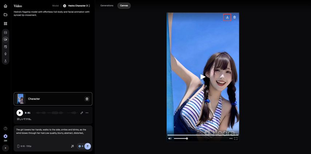Open the apps grid icon in sidebar
311x154 pixels.
pos(5,24)
